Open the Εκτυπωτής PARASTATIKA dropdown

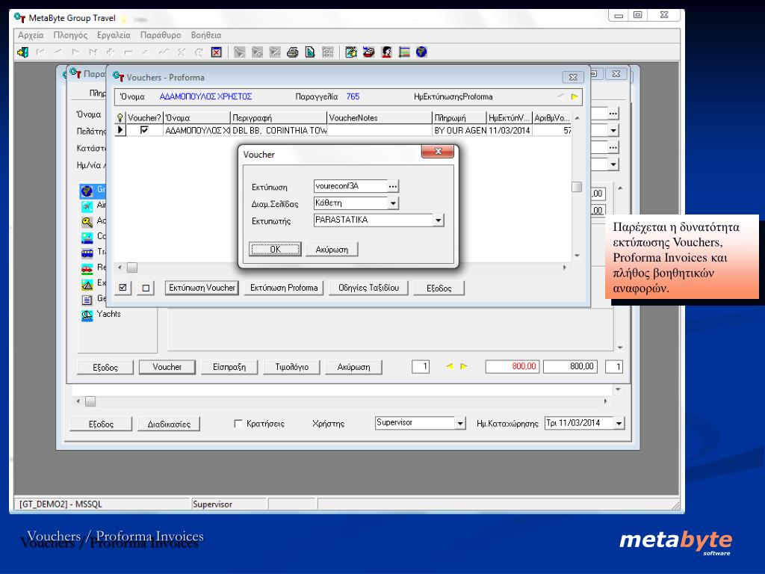(x=438, y=220)
